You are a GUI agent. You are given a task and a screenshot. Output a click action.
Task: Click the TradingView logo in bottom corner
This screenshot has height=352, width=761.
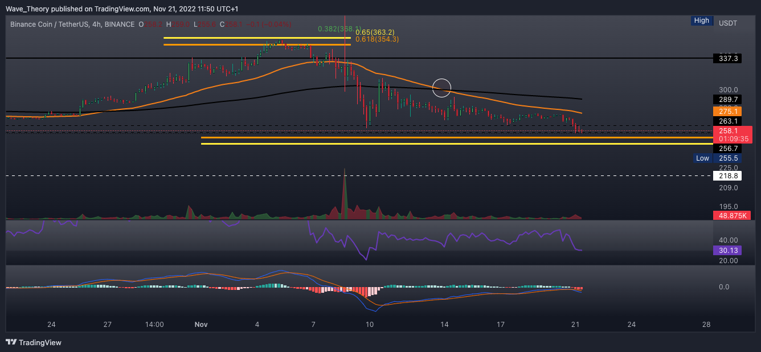click(x=34, y=342)
